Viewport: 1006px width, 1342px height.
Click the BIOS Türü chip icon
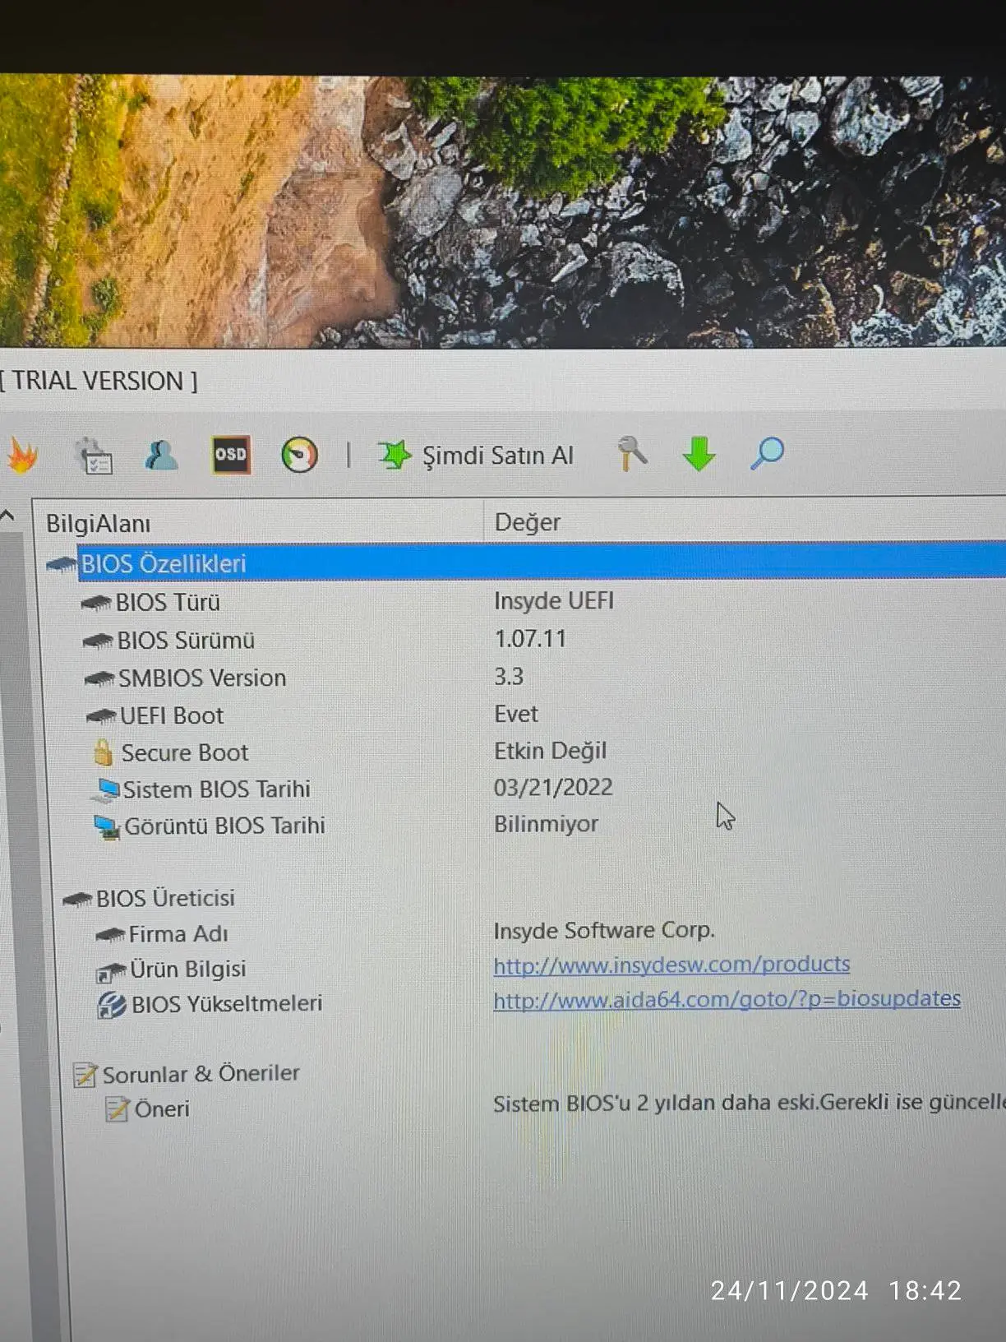click(x=96, y=604)
